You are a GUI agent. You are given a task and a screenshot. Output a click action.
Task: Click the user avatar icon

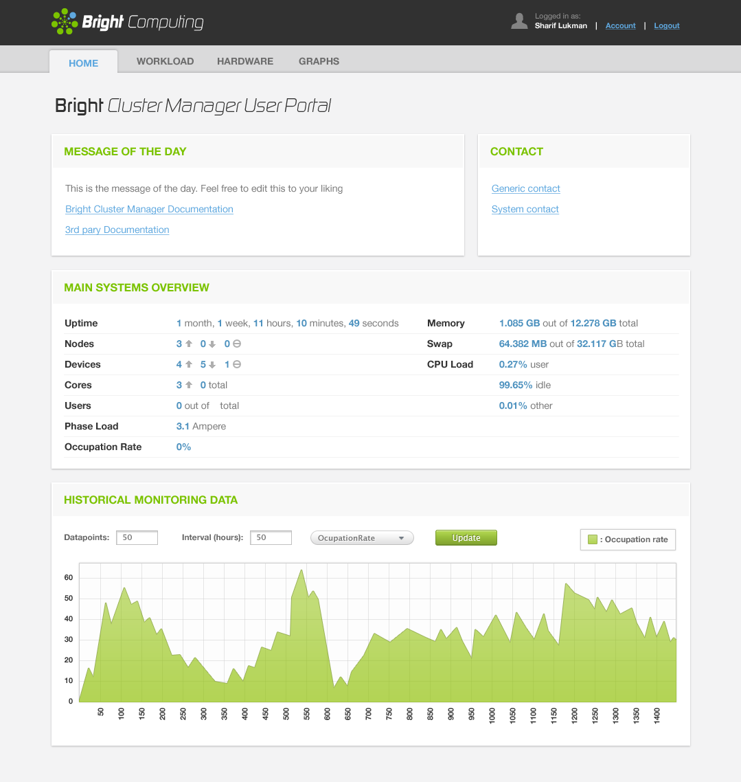[x=519, y=21]
